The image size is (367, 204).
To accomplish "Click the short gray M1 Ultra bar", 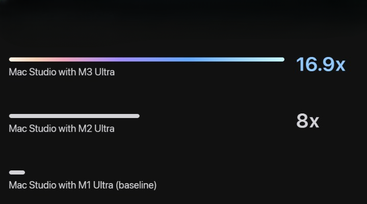I will (17, 172).
